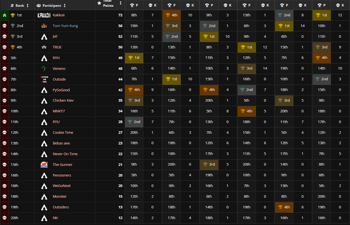The image size is (350, 225).
Task: Open Veneno participant link
Action: pos(59,69)
